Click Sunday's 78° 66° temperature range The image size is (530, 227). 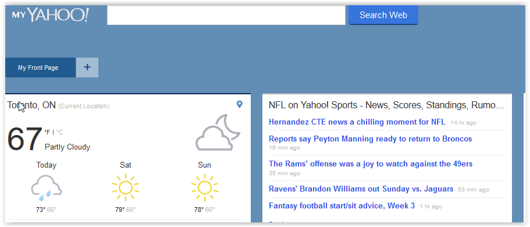point(205,210)
